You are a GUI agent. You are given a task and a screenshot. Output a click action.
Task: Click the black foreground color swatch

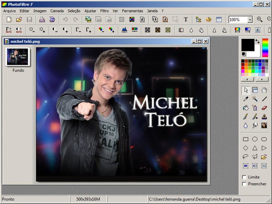tap(248, 45)
